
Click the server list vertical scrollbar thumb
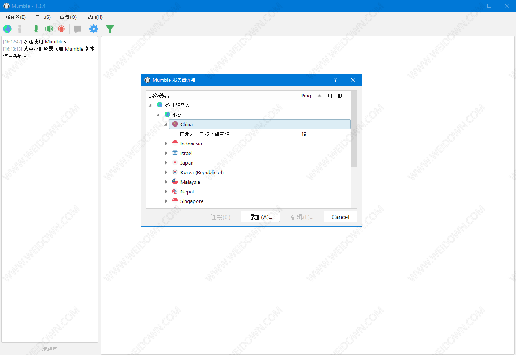pos(354,129)
